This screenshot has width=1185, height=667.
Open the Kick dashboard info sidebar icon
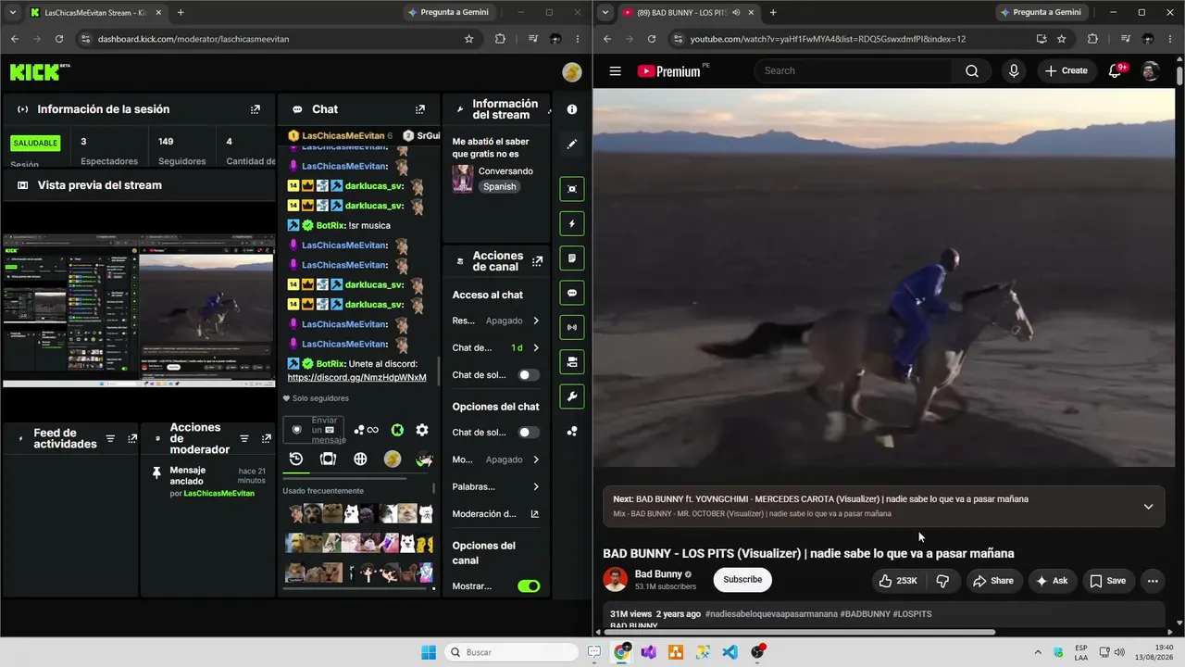572,109
